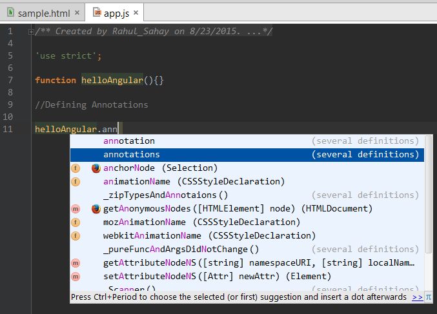The height and width of the screenshot is (314, 437).
Task: Choose the getAnonymousNodes suggestion
Action: coord(247,209)
